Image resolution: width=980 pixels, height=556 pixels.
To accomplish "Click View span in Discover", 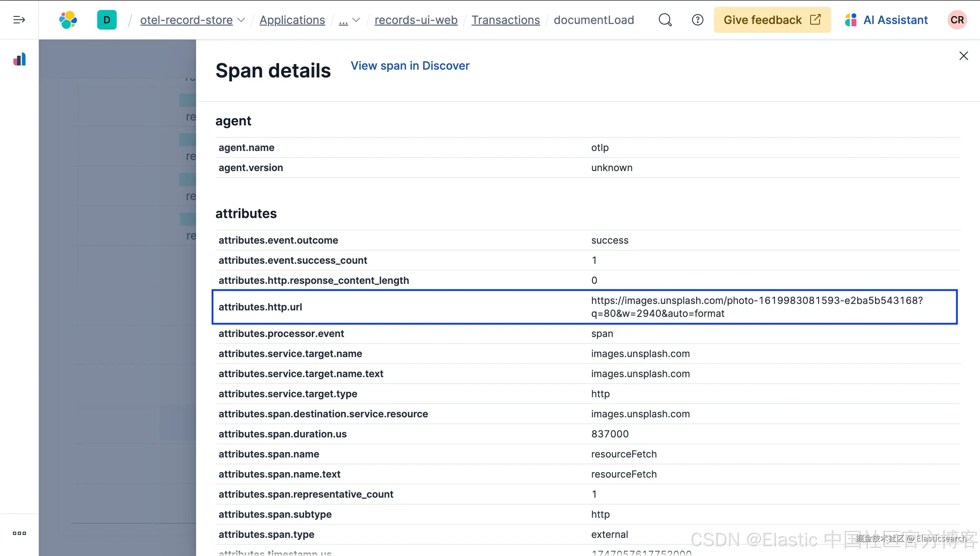I will point(410,66).
